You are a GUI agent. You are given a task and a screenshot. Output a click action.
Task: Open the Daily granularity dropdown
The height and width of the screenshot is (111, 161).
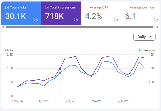144,37
